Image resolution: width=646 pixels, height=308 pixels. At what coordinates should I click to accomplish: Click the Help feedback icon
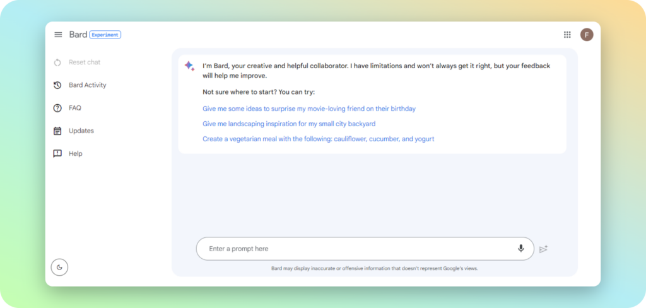pos(57,153)
